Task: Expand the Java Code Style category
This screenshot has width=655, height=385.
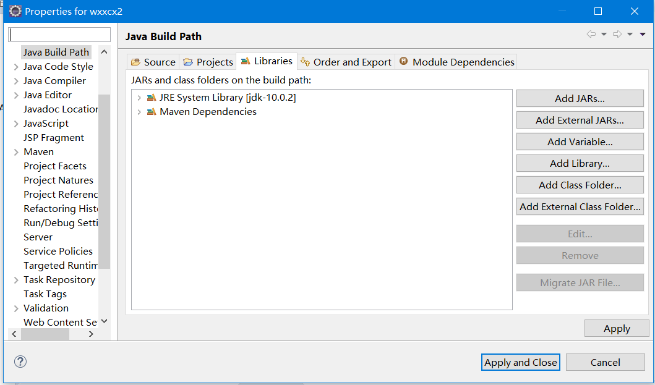Action: (16, 67)
